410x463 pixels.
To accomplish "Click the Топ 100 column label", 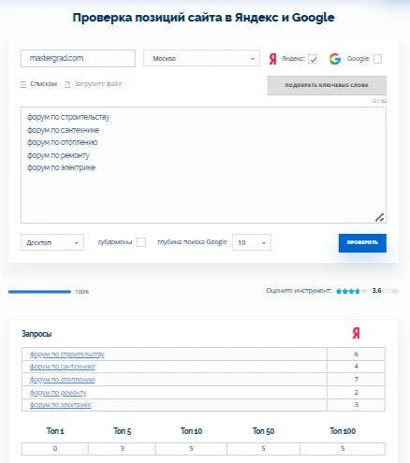I will [343, 431].
